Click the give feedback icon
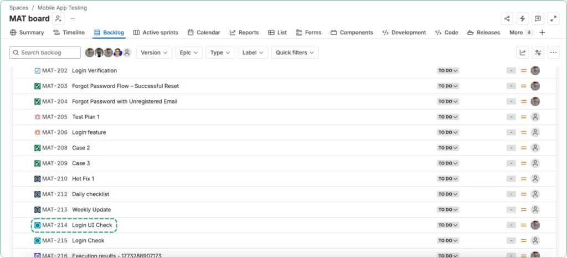 pos(538,18)
